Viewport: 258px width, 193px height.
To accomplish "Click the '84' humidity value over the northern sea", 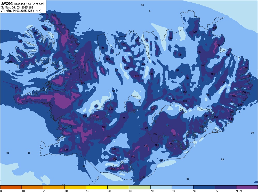I will point(142,5).
